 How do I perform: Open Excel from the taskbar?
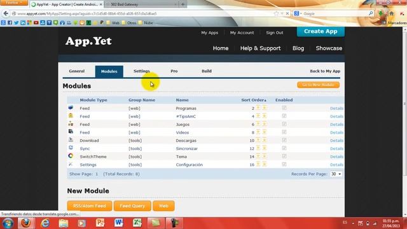point(137,223)
